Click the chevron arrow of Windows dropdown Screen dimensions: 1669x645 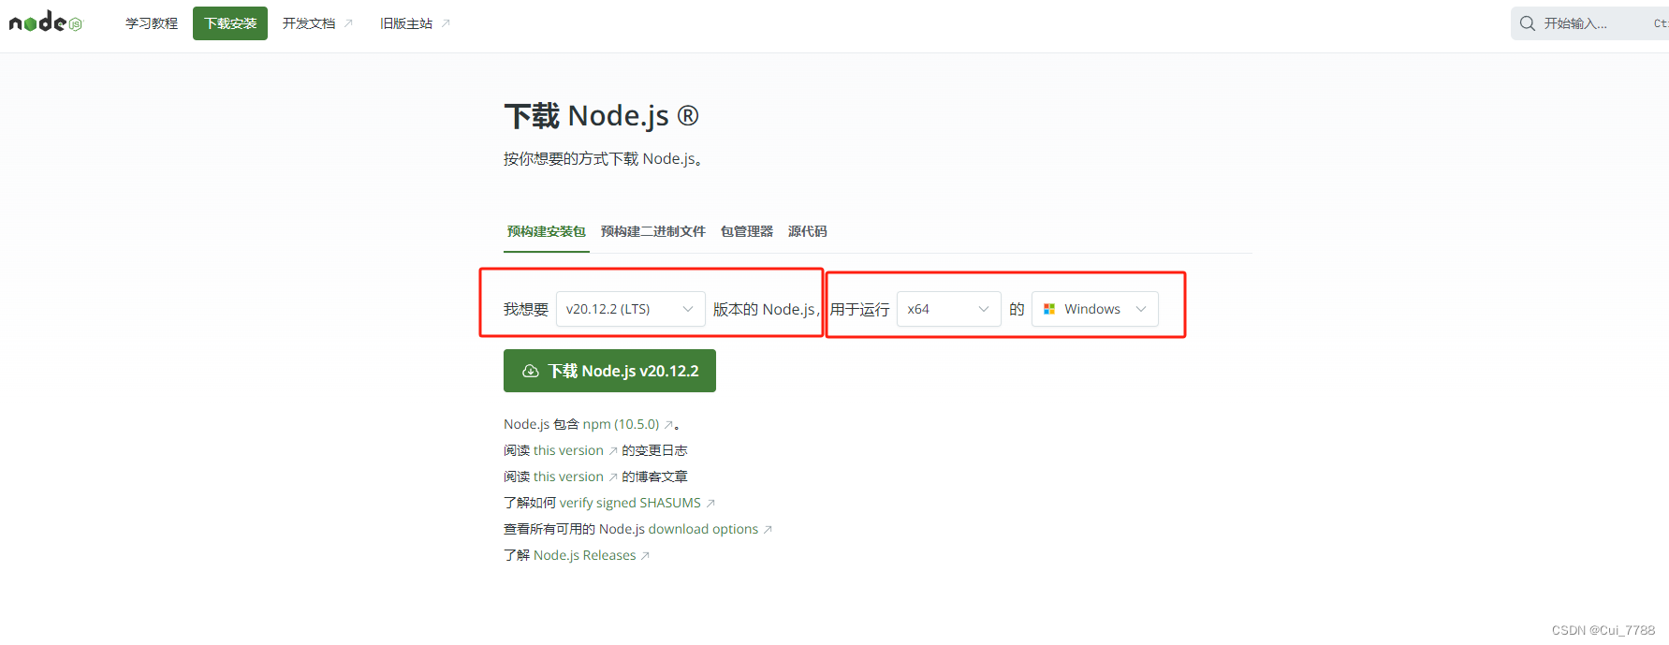(1141, 309)
